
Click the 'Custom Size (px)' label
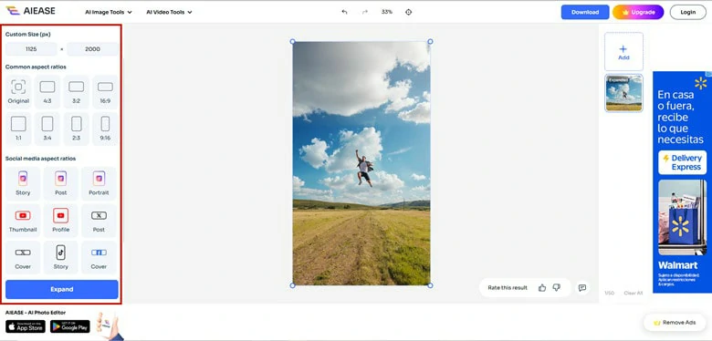[x=28, y=35]
